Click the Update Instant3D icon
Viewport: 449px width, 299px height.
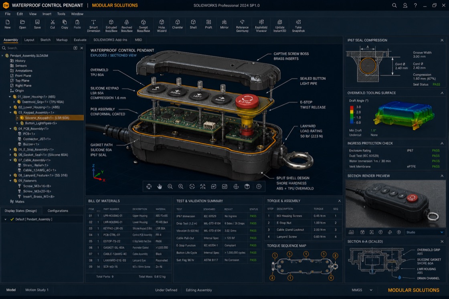(280, 22)
